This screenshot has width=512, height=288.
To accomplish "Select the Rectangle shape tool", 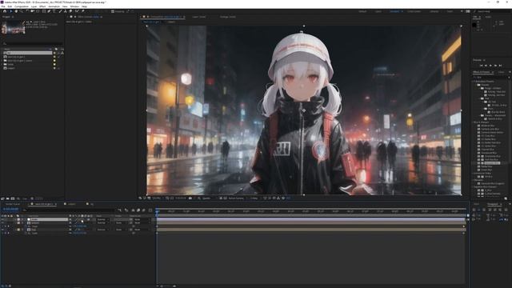I will [x=43, y=11].
